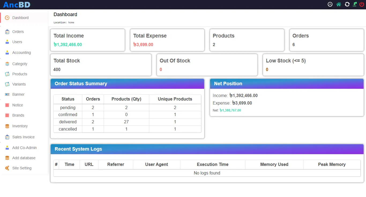The image size is (366, 197).
Task: Open Variants via its sidebar icon
Action: click(7, 84)
